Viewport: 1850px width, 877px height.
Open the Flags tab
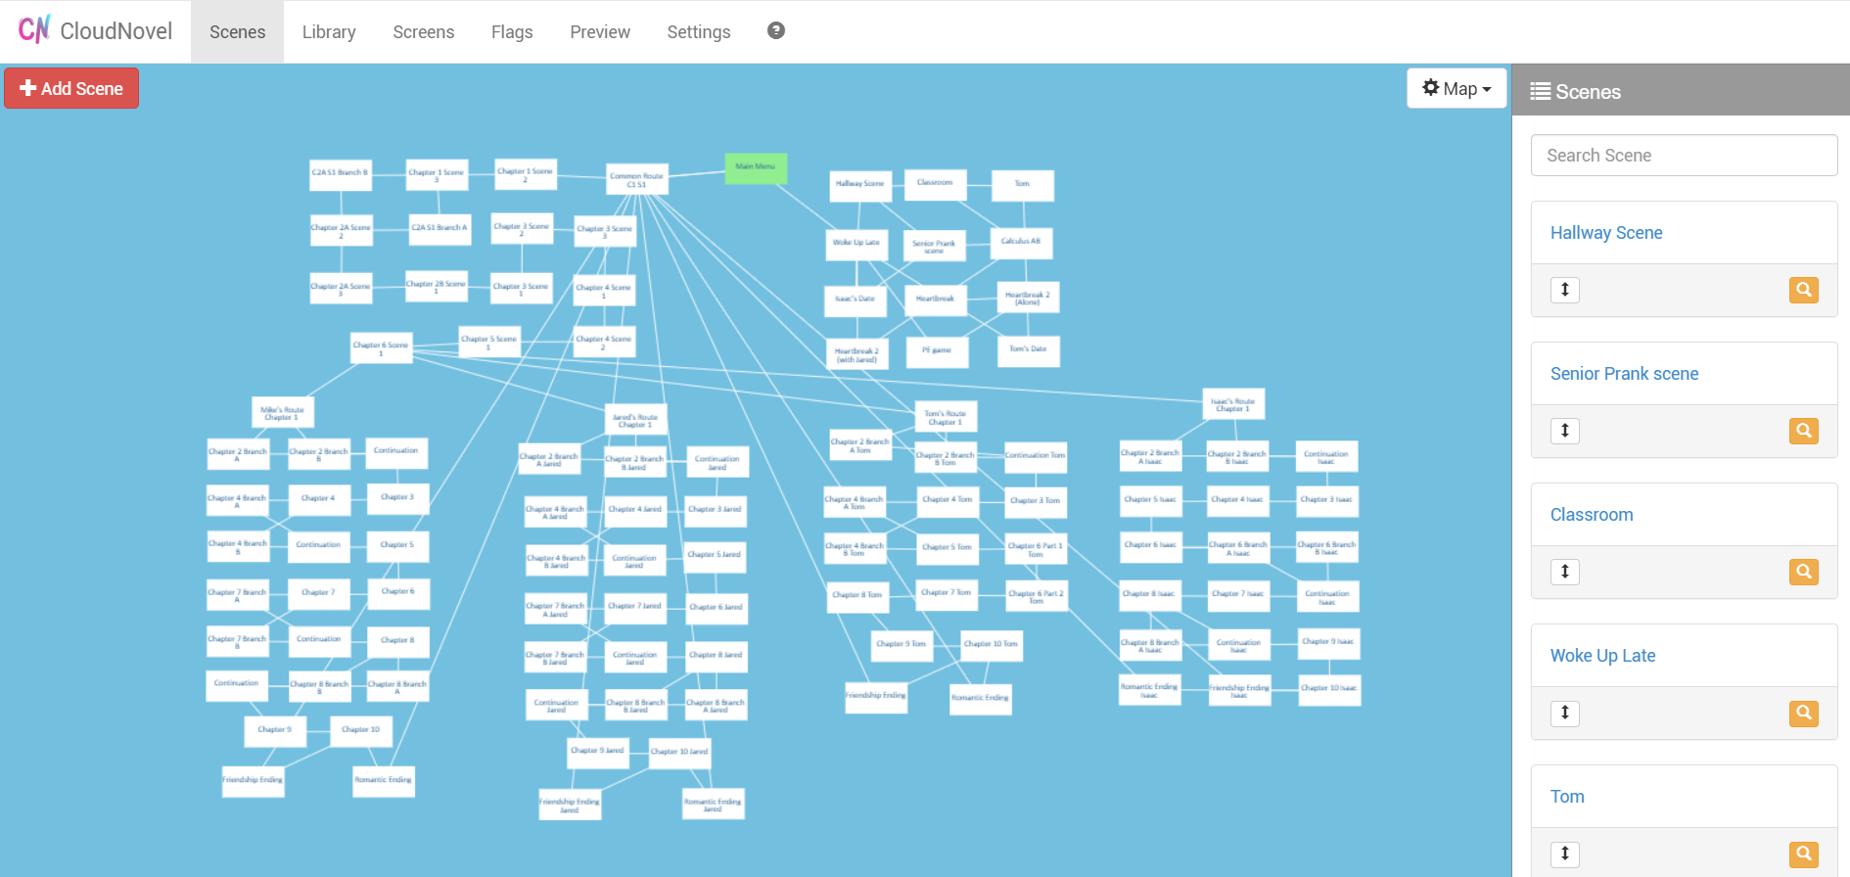click(512, 31)
